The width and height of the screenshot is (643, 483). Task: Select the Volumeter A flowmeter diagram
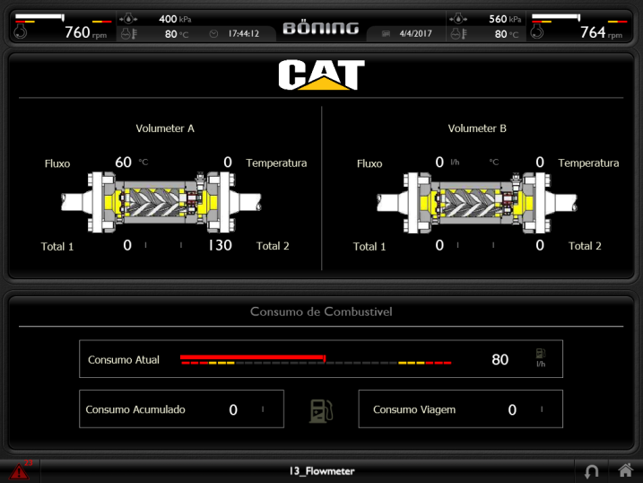[x=161, y=202]
